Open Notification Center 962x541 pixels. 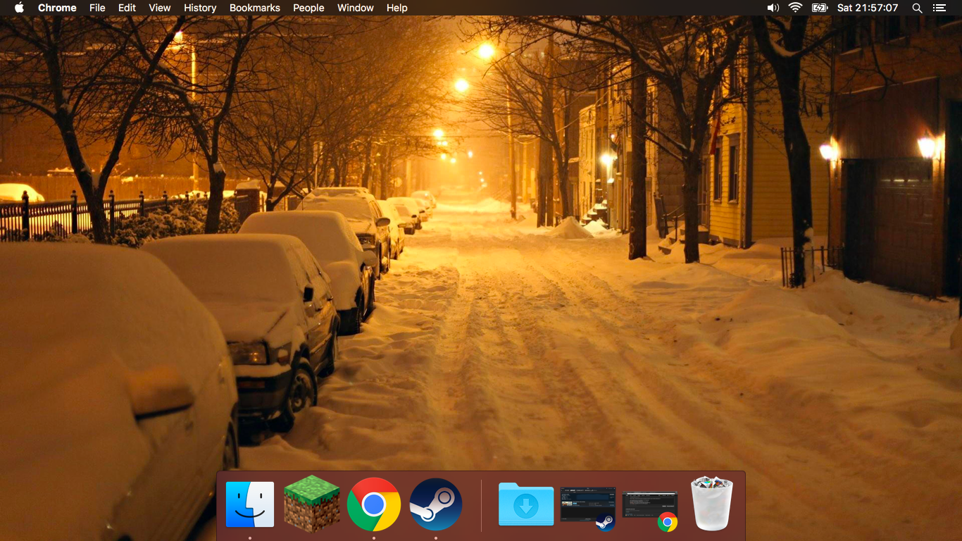(x=939, y=8)
